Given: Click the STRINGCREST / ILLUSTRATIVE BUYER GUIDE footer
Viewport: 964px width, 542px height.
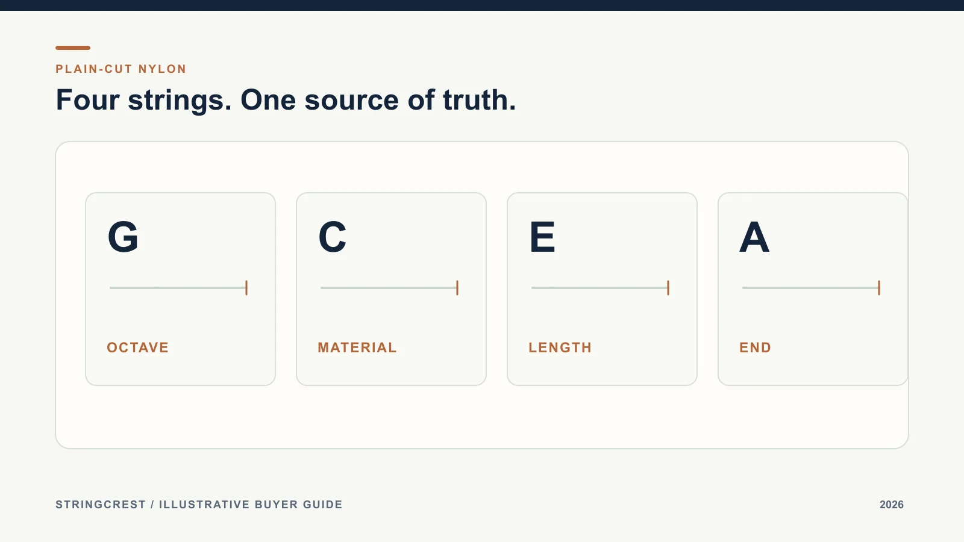Looking at the screenshot, I should tap(199, 505).
